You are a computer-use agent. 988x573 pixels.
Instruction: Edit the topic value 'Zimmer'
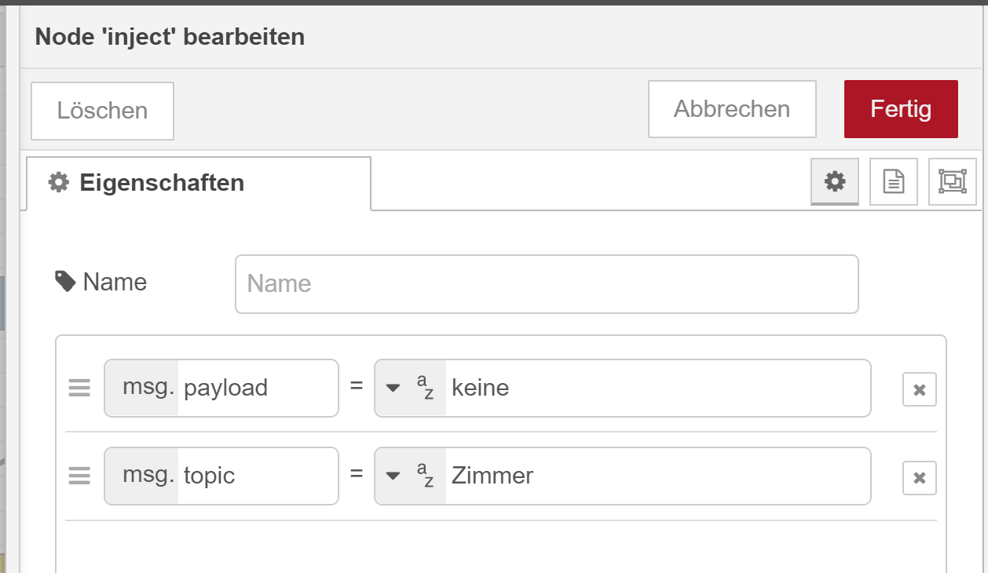coord(658,476)
